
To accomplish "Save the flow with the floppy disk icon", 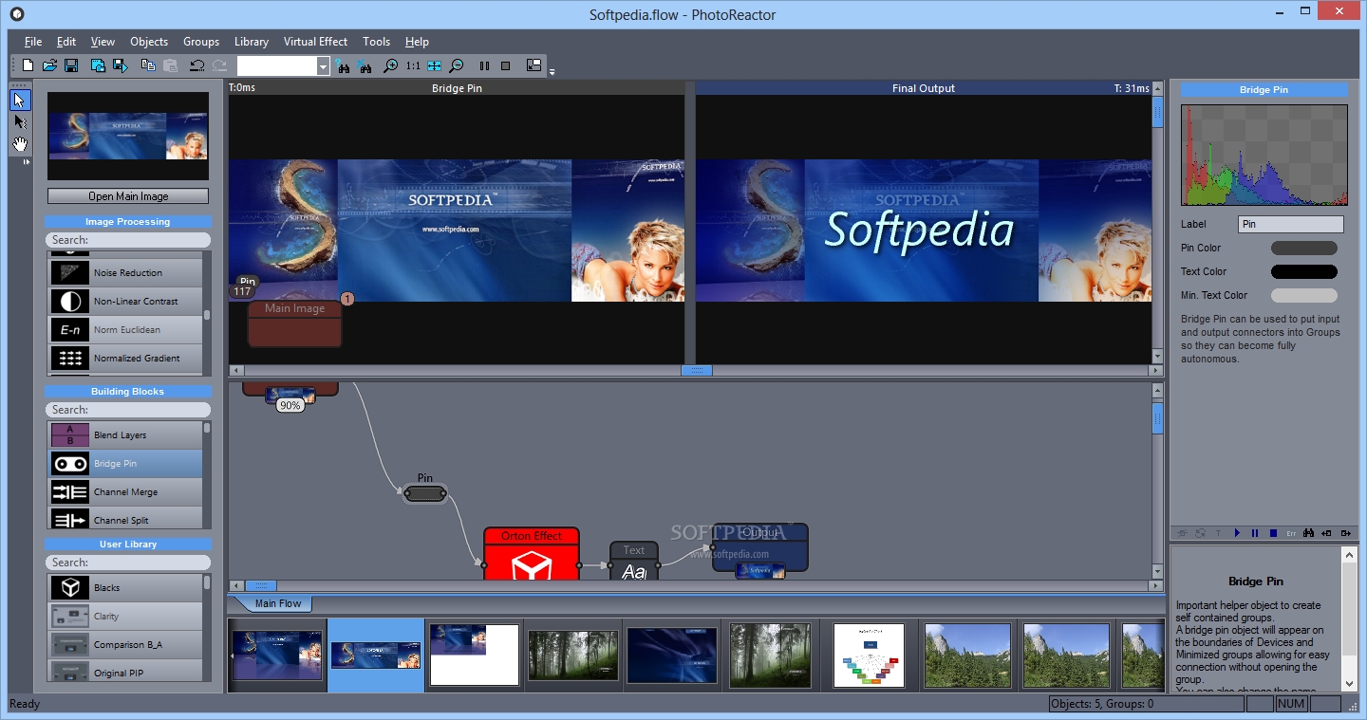I will (x=71, y=65).
